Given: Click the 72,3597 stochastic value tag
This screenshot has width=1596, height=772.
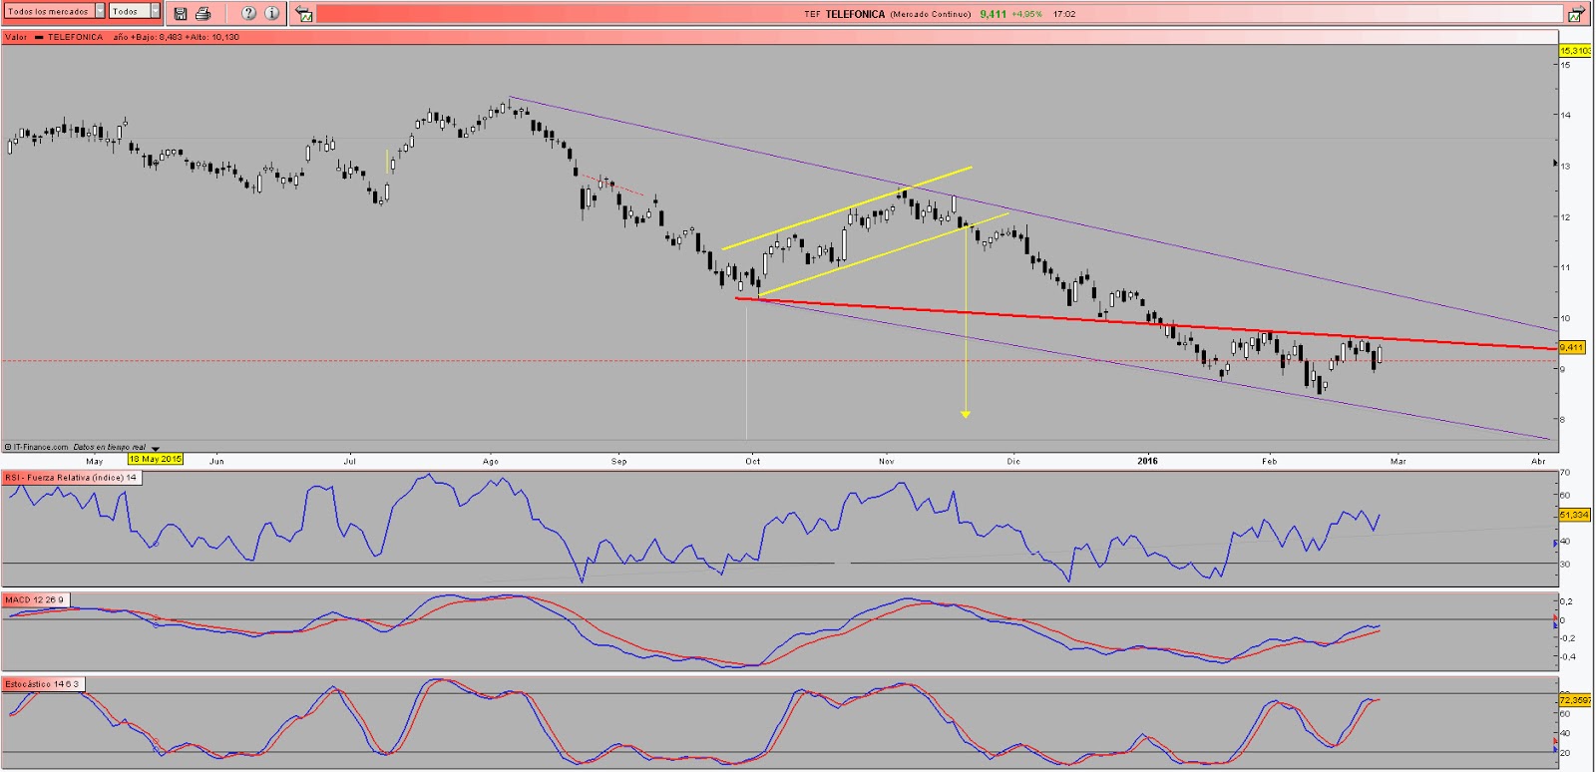Looking at the screenshot, I should [1575, 700].
